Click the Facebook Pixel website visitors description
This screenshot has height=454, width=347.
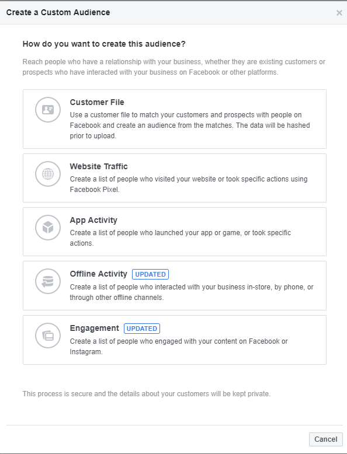pos(189,184)
